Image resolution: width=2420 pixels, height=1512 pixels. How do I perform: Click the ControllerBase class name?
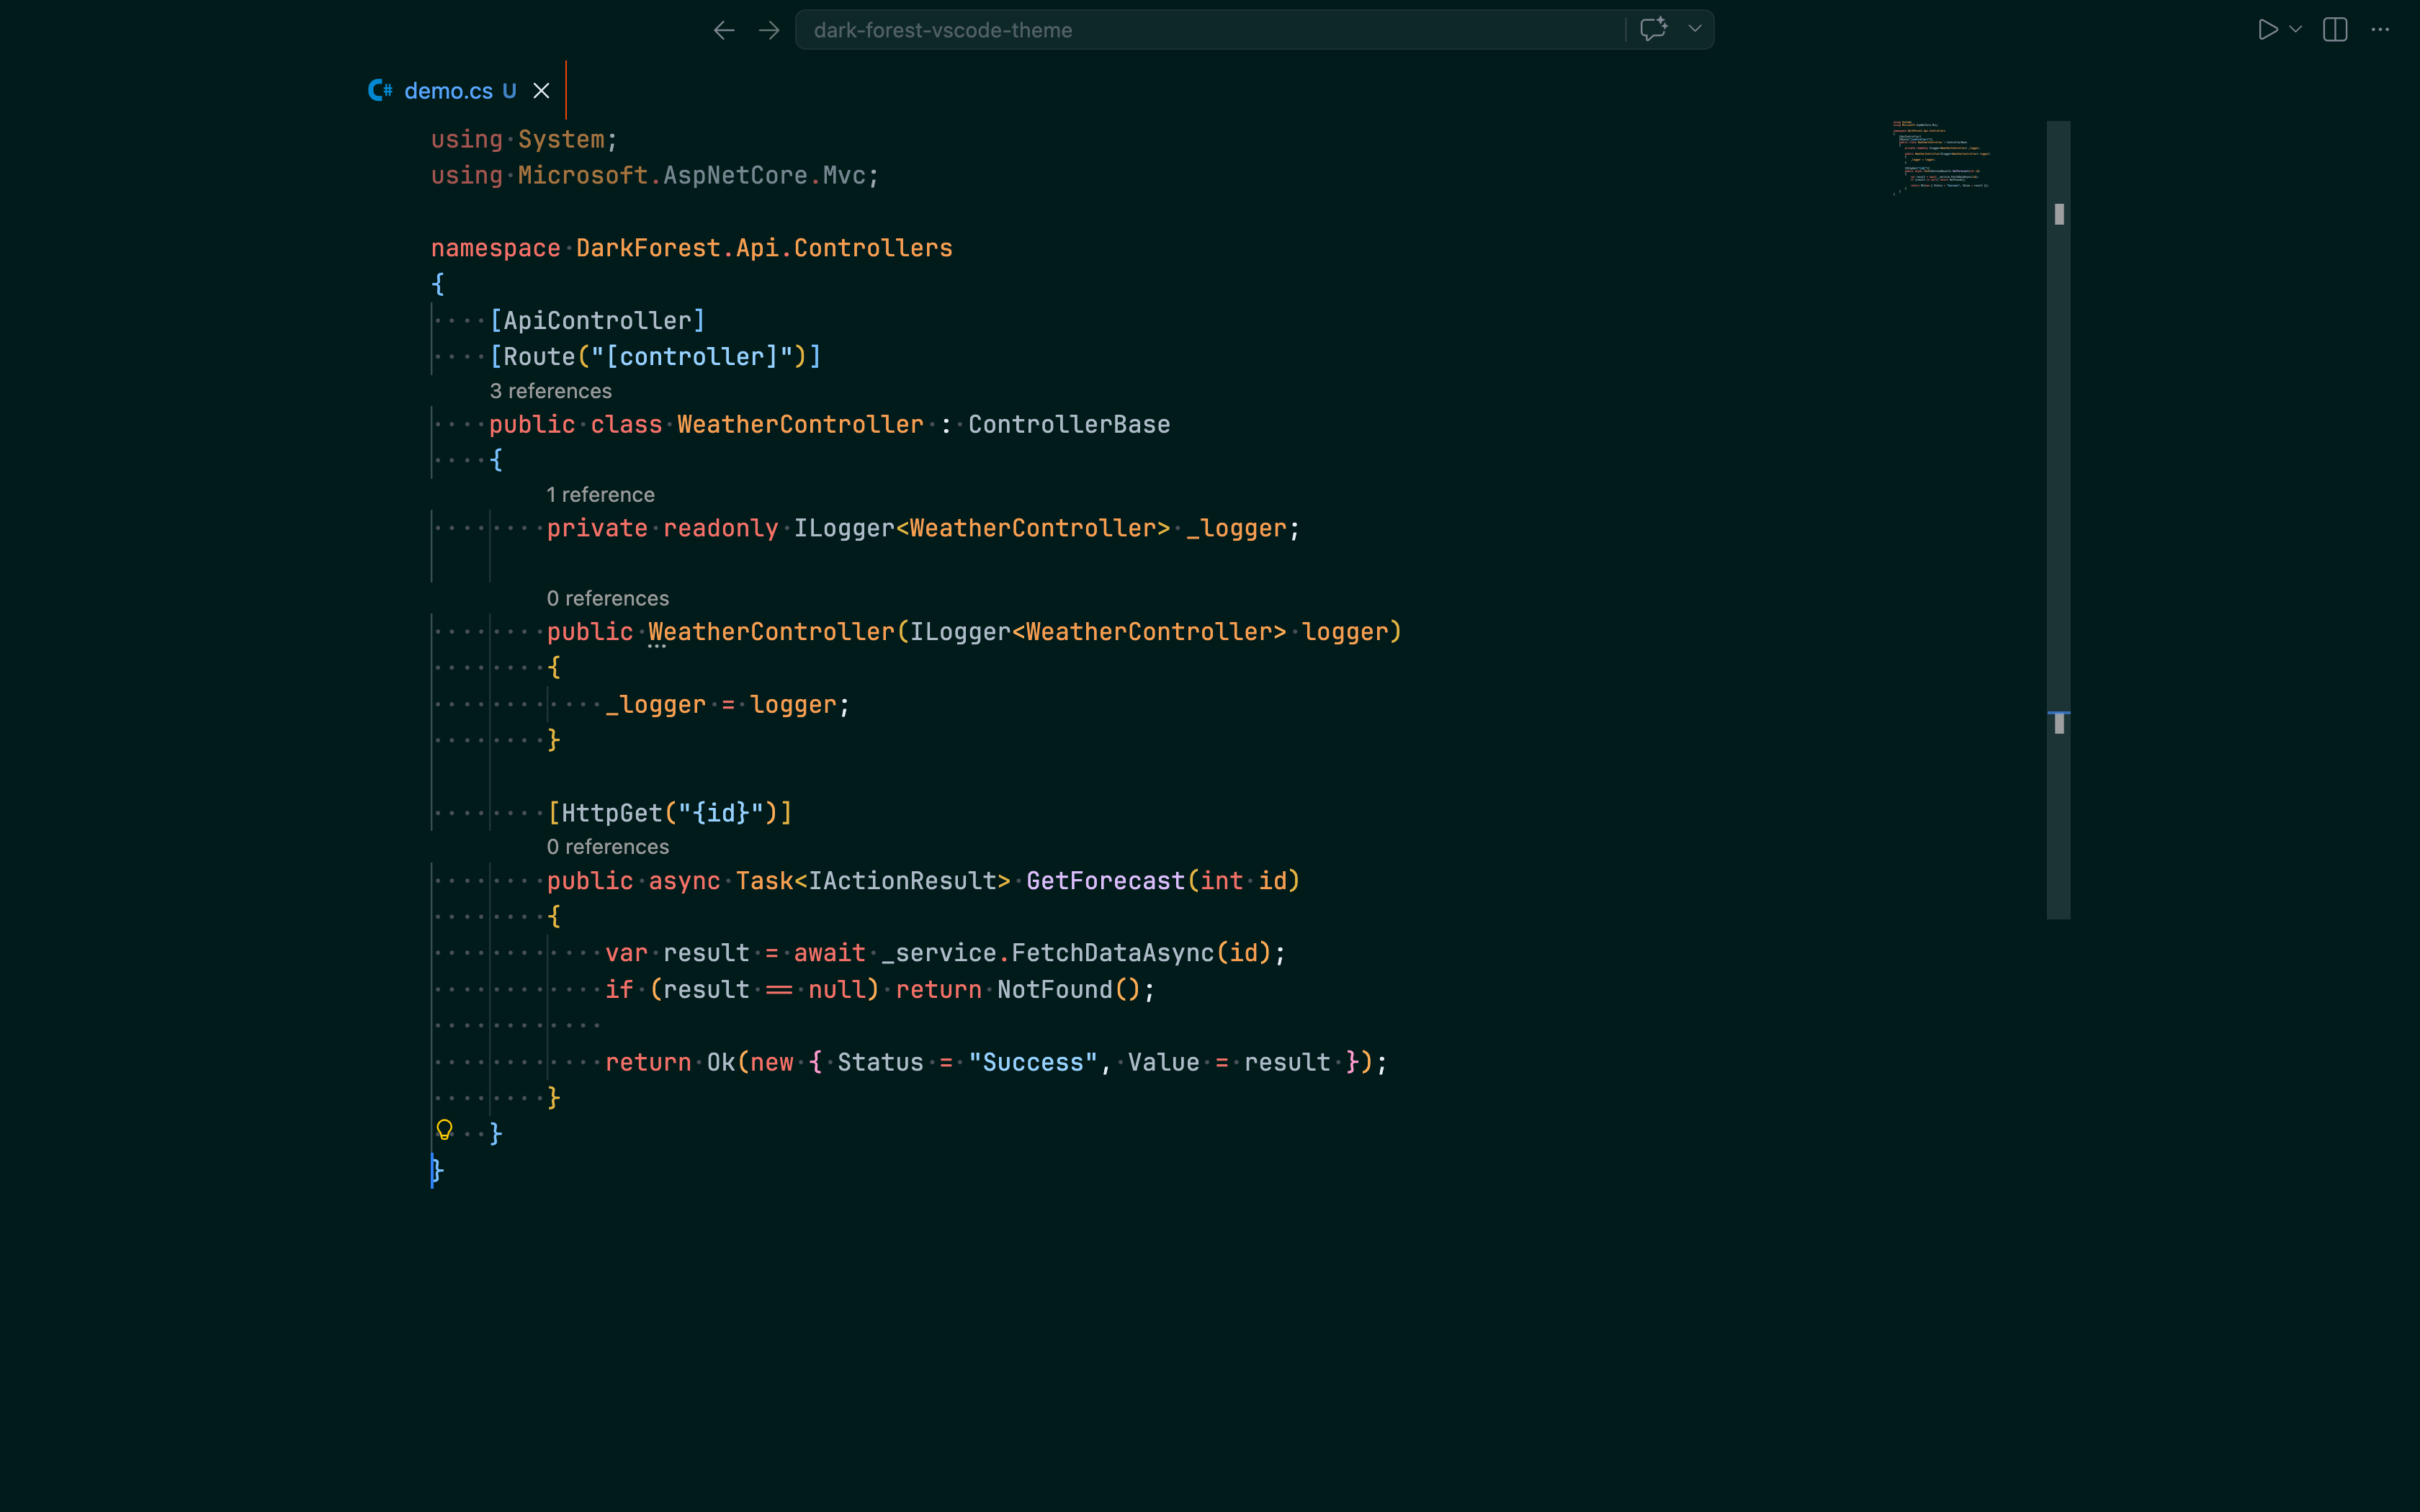[1069, 425]
